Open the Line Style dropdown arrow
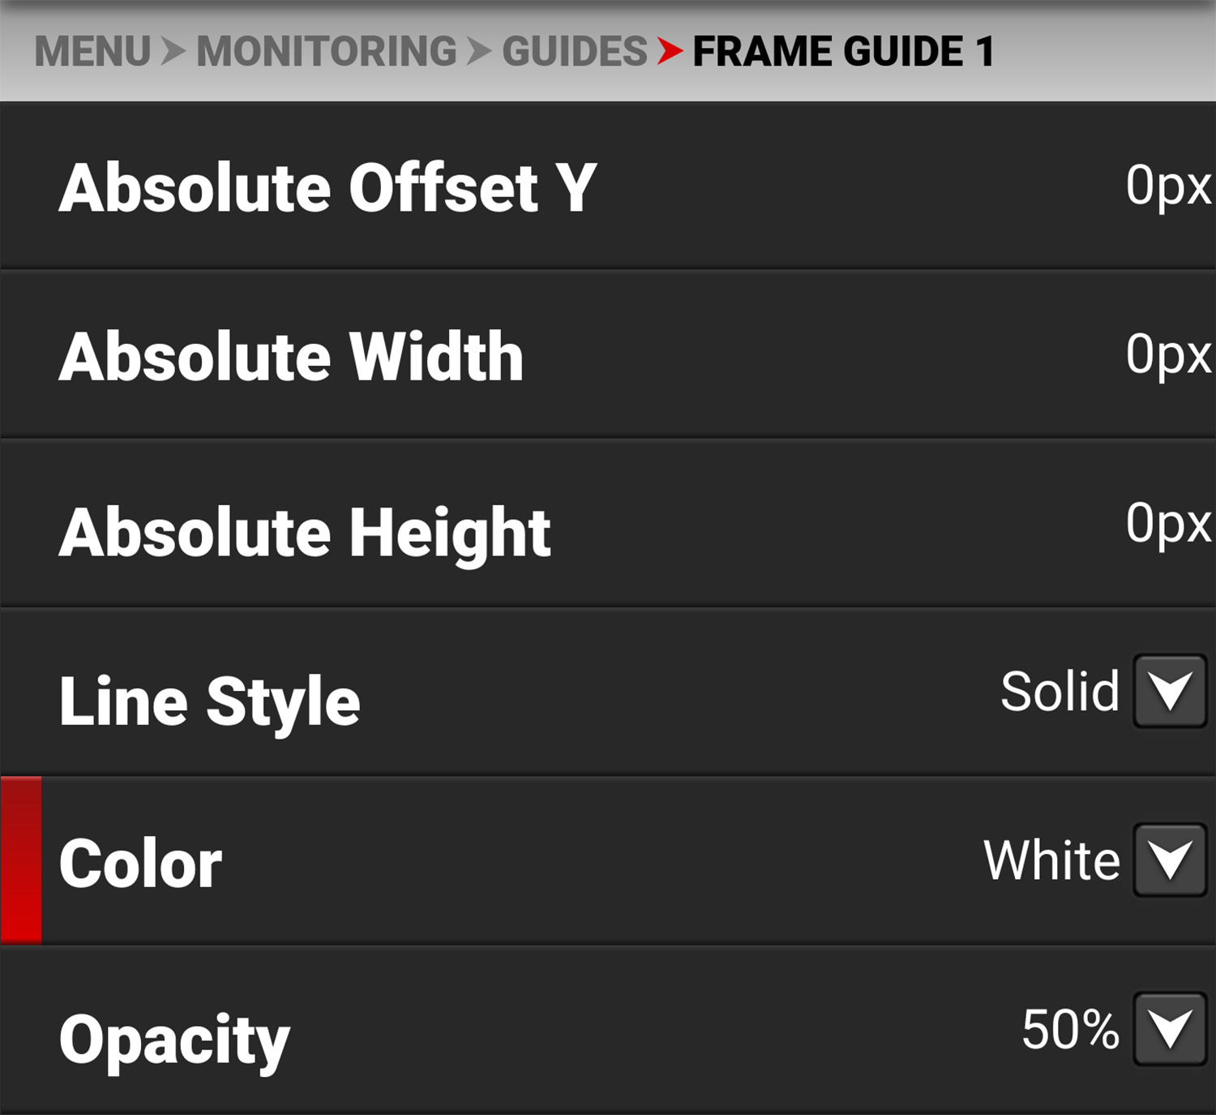Screen dimensions: 1216x1115 click(x=1170, y=692)
